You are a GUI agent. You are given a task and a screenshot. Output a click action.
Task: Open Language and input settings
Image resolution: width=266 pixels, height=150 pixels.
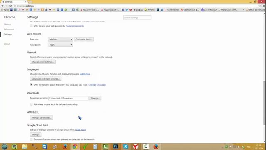pos(46,79)
